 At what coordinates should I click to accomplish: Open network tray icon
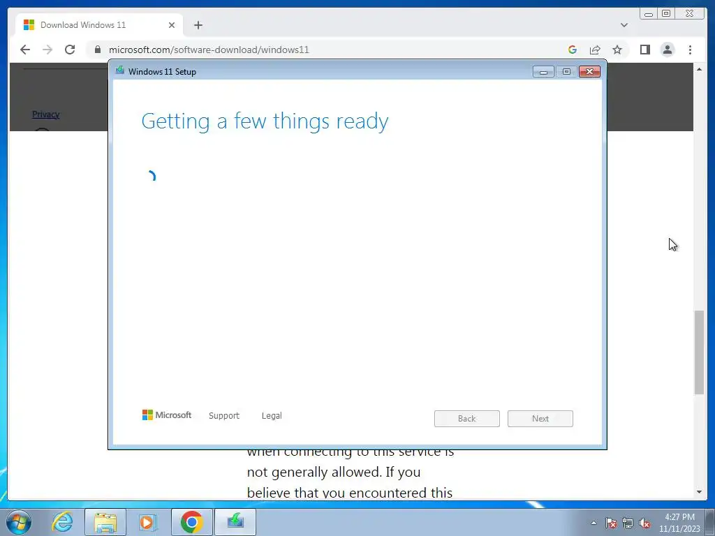628,523
